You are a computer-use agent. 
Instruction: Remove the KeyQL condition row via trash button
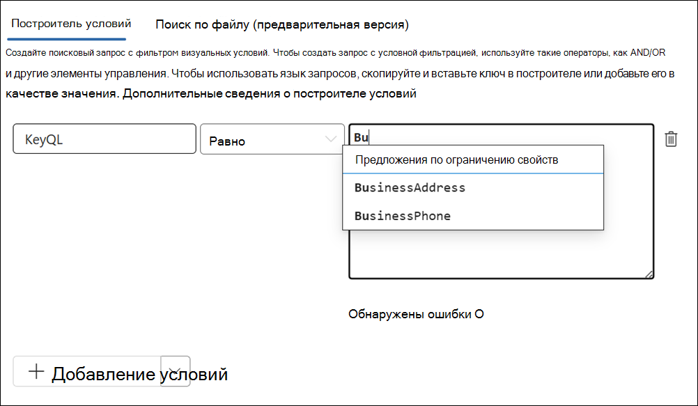tap(670, 139)
